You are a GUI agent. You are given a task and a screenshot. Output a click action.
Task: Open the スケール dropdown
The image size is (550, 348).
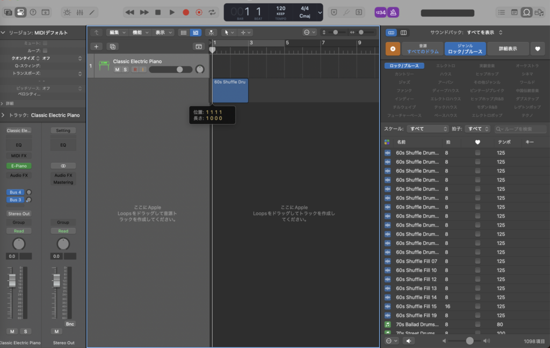coord(428,129)
